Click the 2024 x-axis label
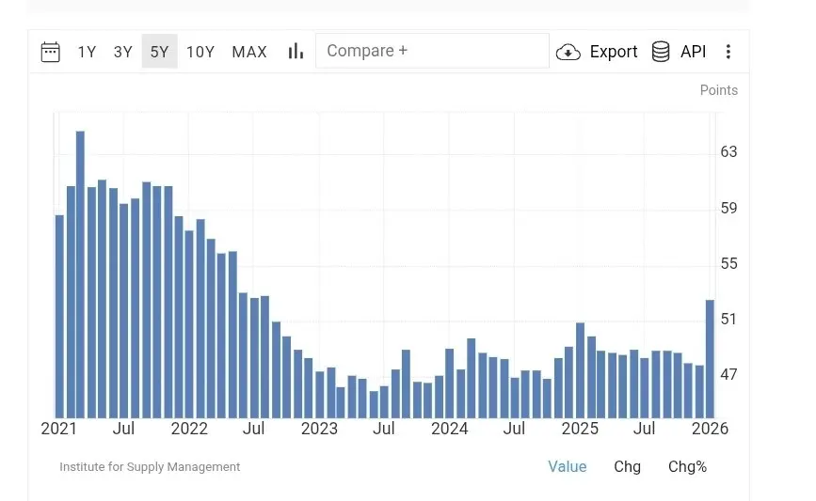Viewport: 816px width, 501px height. 450,429
